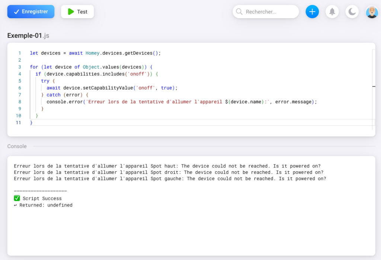Click the green play icon on Test
Viewport: 381px width, 260px height.
tap(71, 12)
